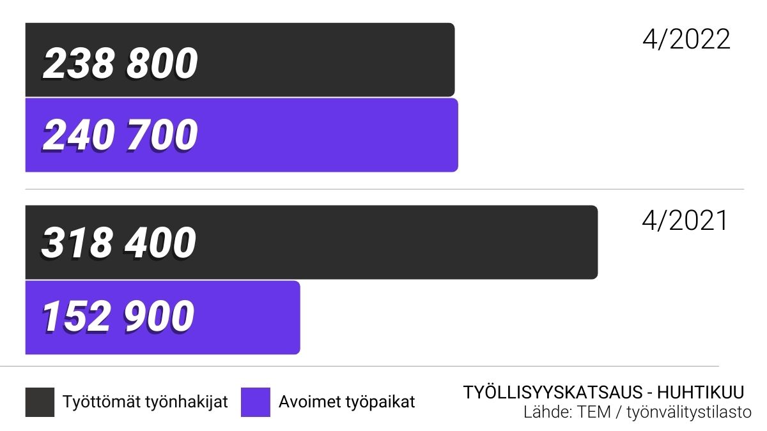
Task: Click the 4/2022 date label
Action: (686, 40)
